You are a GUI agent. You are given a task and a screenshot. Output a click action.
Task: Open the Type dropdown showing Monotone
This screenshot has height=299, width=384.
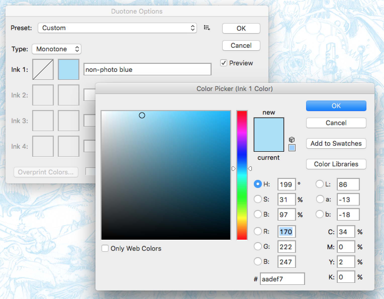(57, 49)
